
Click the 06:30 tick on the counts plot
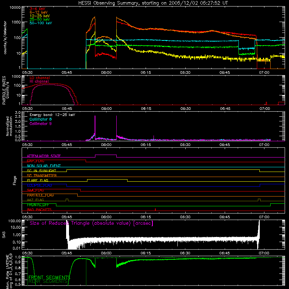click(185, 73)
